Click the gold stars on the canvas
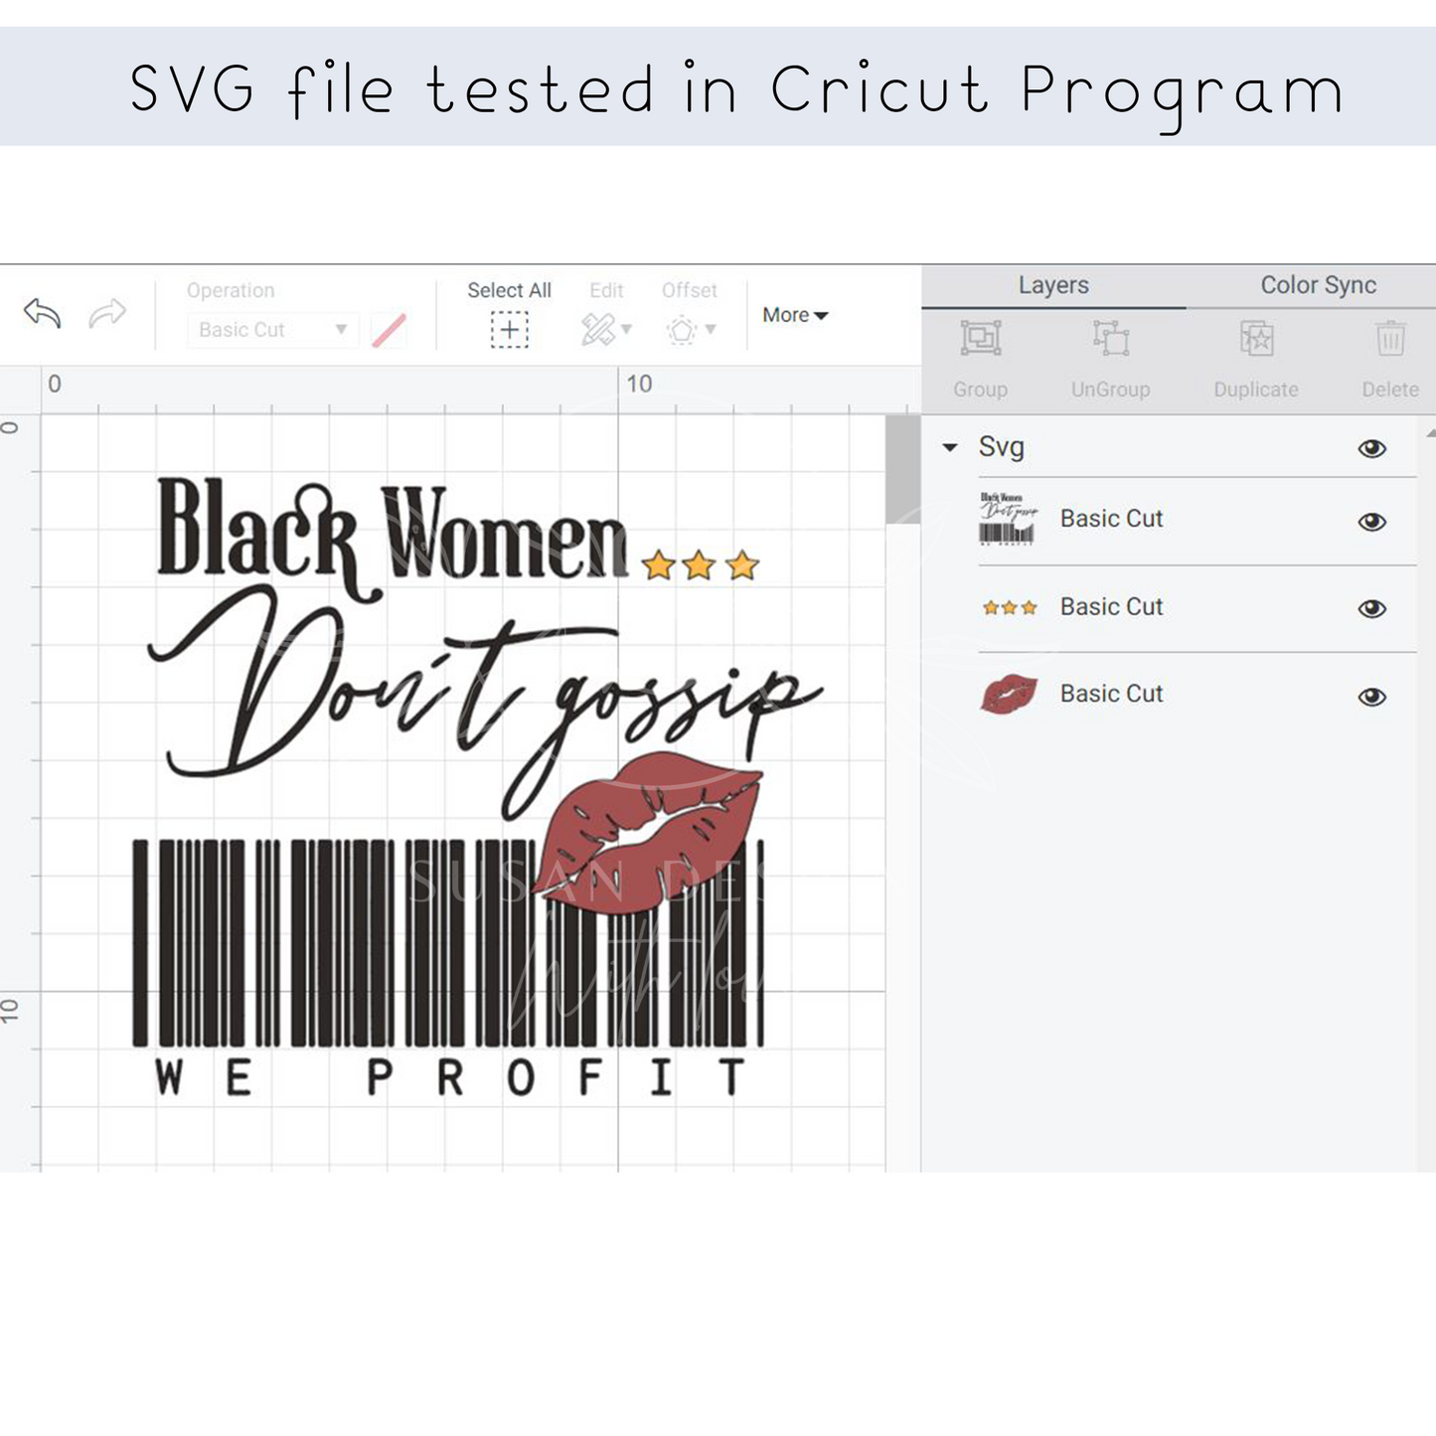 [x=700, y=565]
